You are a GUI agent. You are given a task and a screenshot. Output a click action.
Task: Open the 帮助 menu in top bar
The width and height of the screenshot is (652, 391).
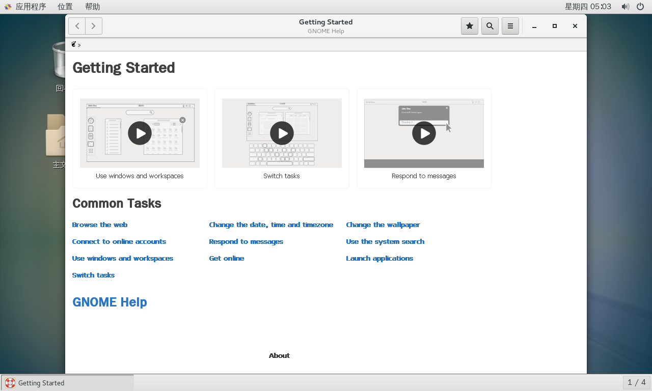click(x=93, y=7)
